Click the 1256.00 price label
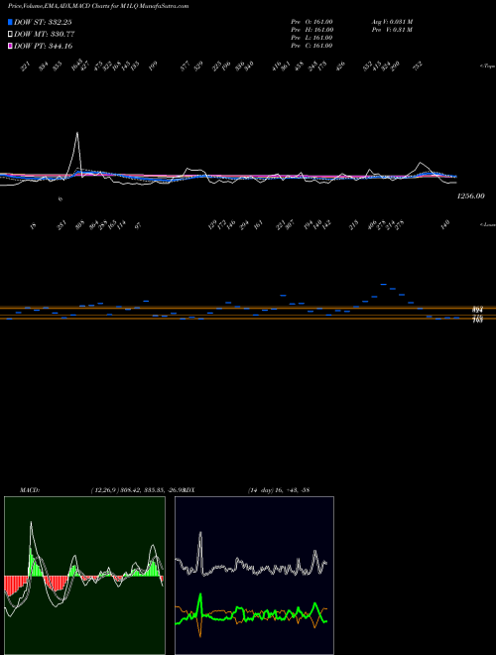This screenshot has height=655, width=496. point(471,196)
